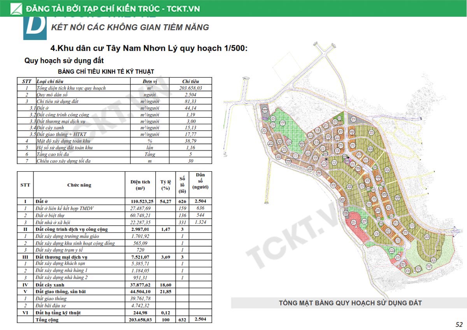Click the 'Loại chỉ tiêu' column header

coord(50,81)
